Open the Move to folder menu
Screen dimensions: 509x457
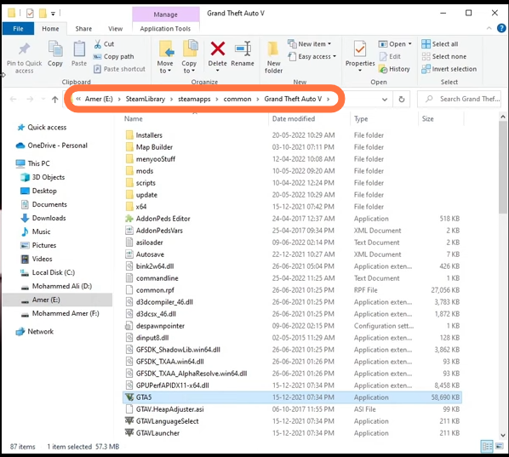(x=165, y=57)
